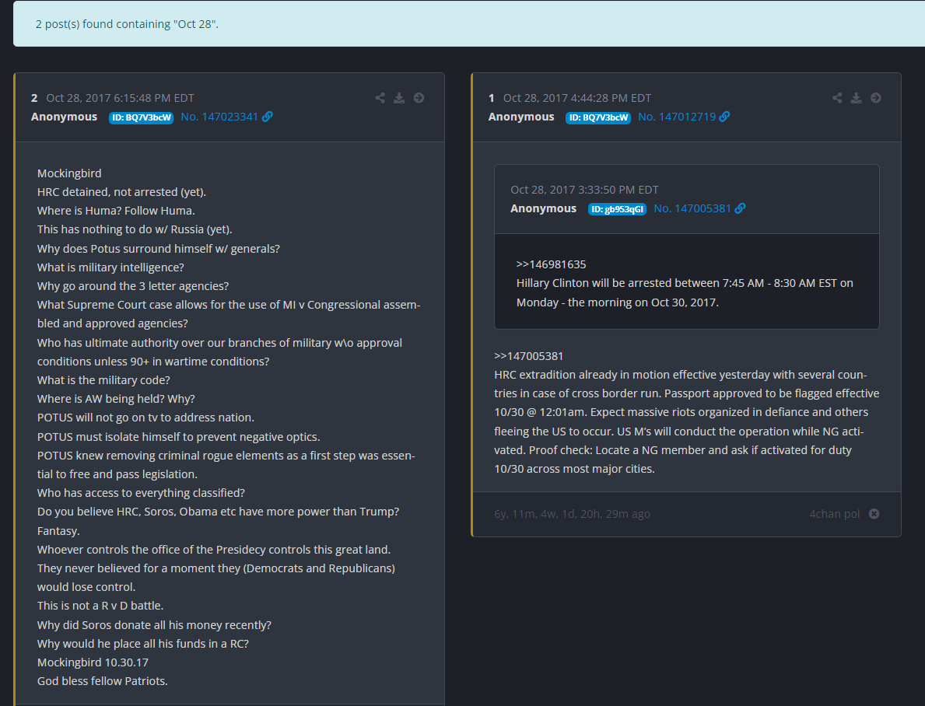Click ID badge BQ7V3bcW on post 2
Screen dimensions: 925x706
point(142,117)
